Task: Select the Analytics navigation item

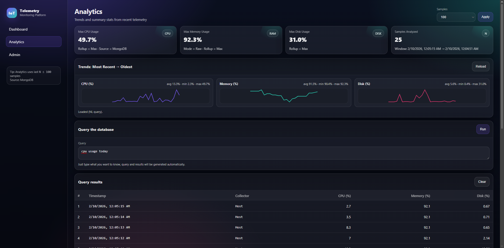Action: pyautogui.click(x=16, y=42)
